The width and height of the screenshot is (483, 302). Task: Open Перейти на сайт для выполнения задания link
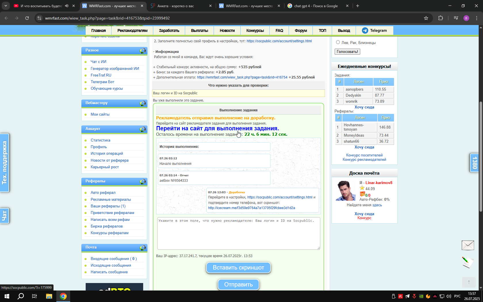pyautogui.click(x=217, y=128)
